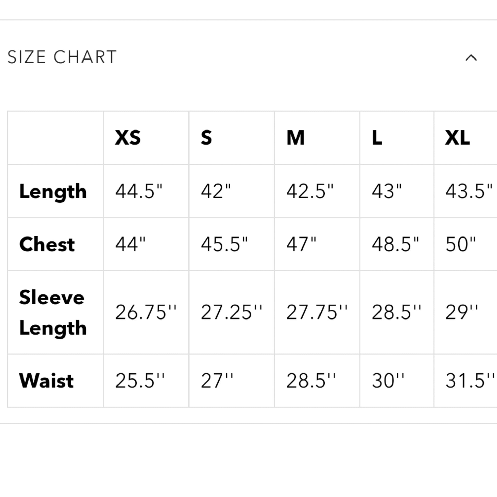
Task: Select the XL column header
Action: click(x=457, y=138)
